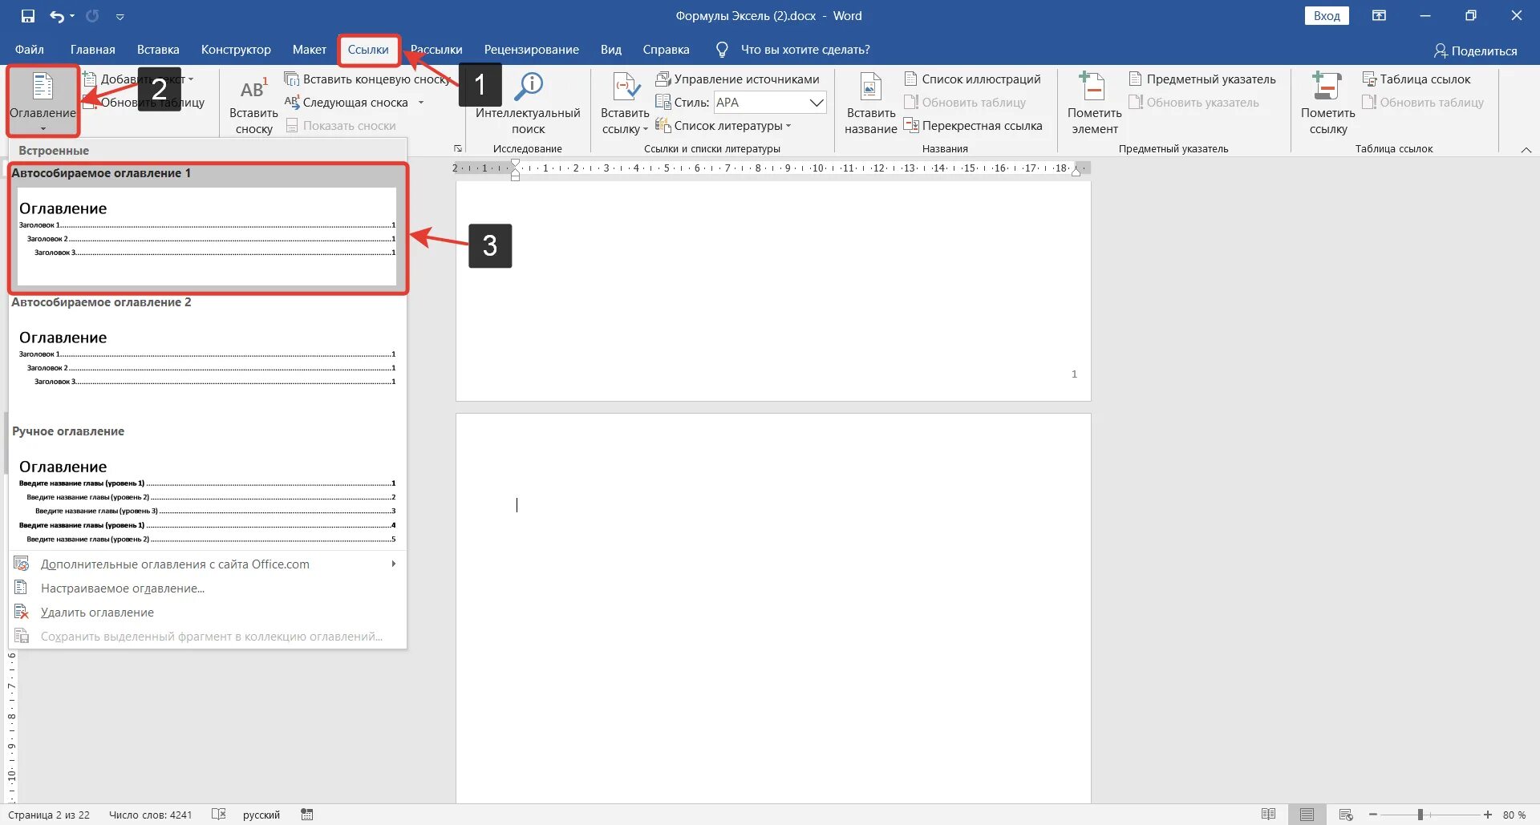Click Вставить название caption button
This screenshot has width=1540, height=825.
(870, 104)
